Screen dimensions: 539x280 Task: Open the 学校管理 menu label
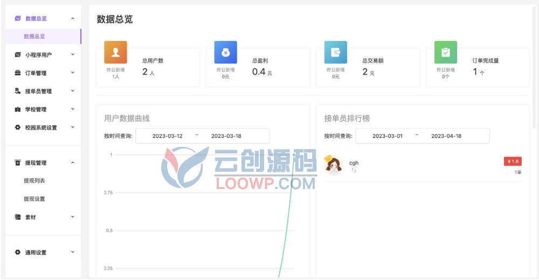(36, 109)
